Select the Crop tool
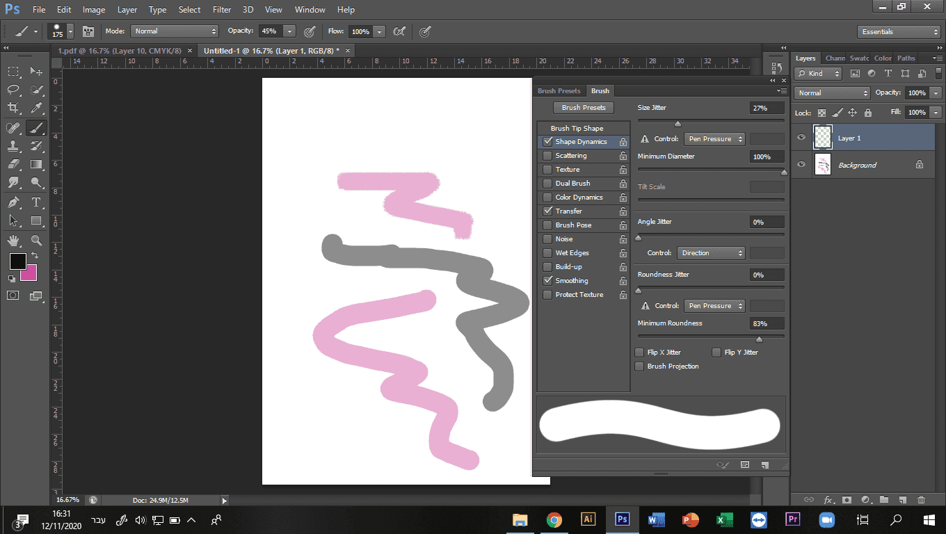Screen dimensions: 946x534 13,108
